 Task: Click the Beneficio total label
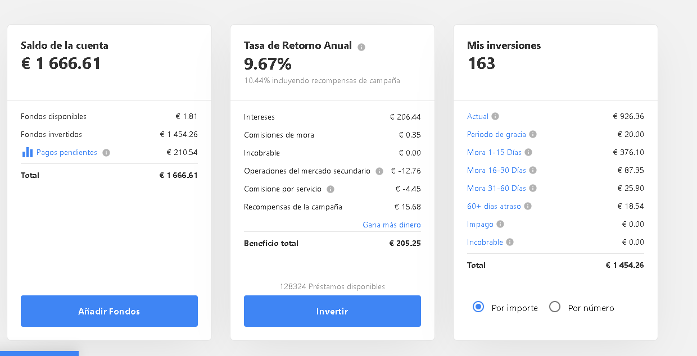(x=271, y=243)
